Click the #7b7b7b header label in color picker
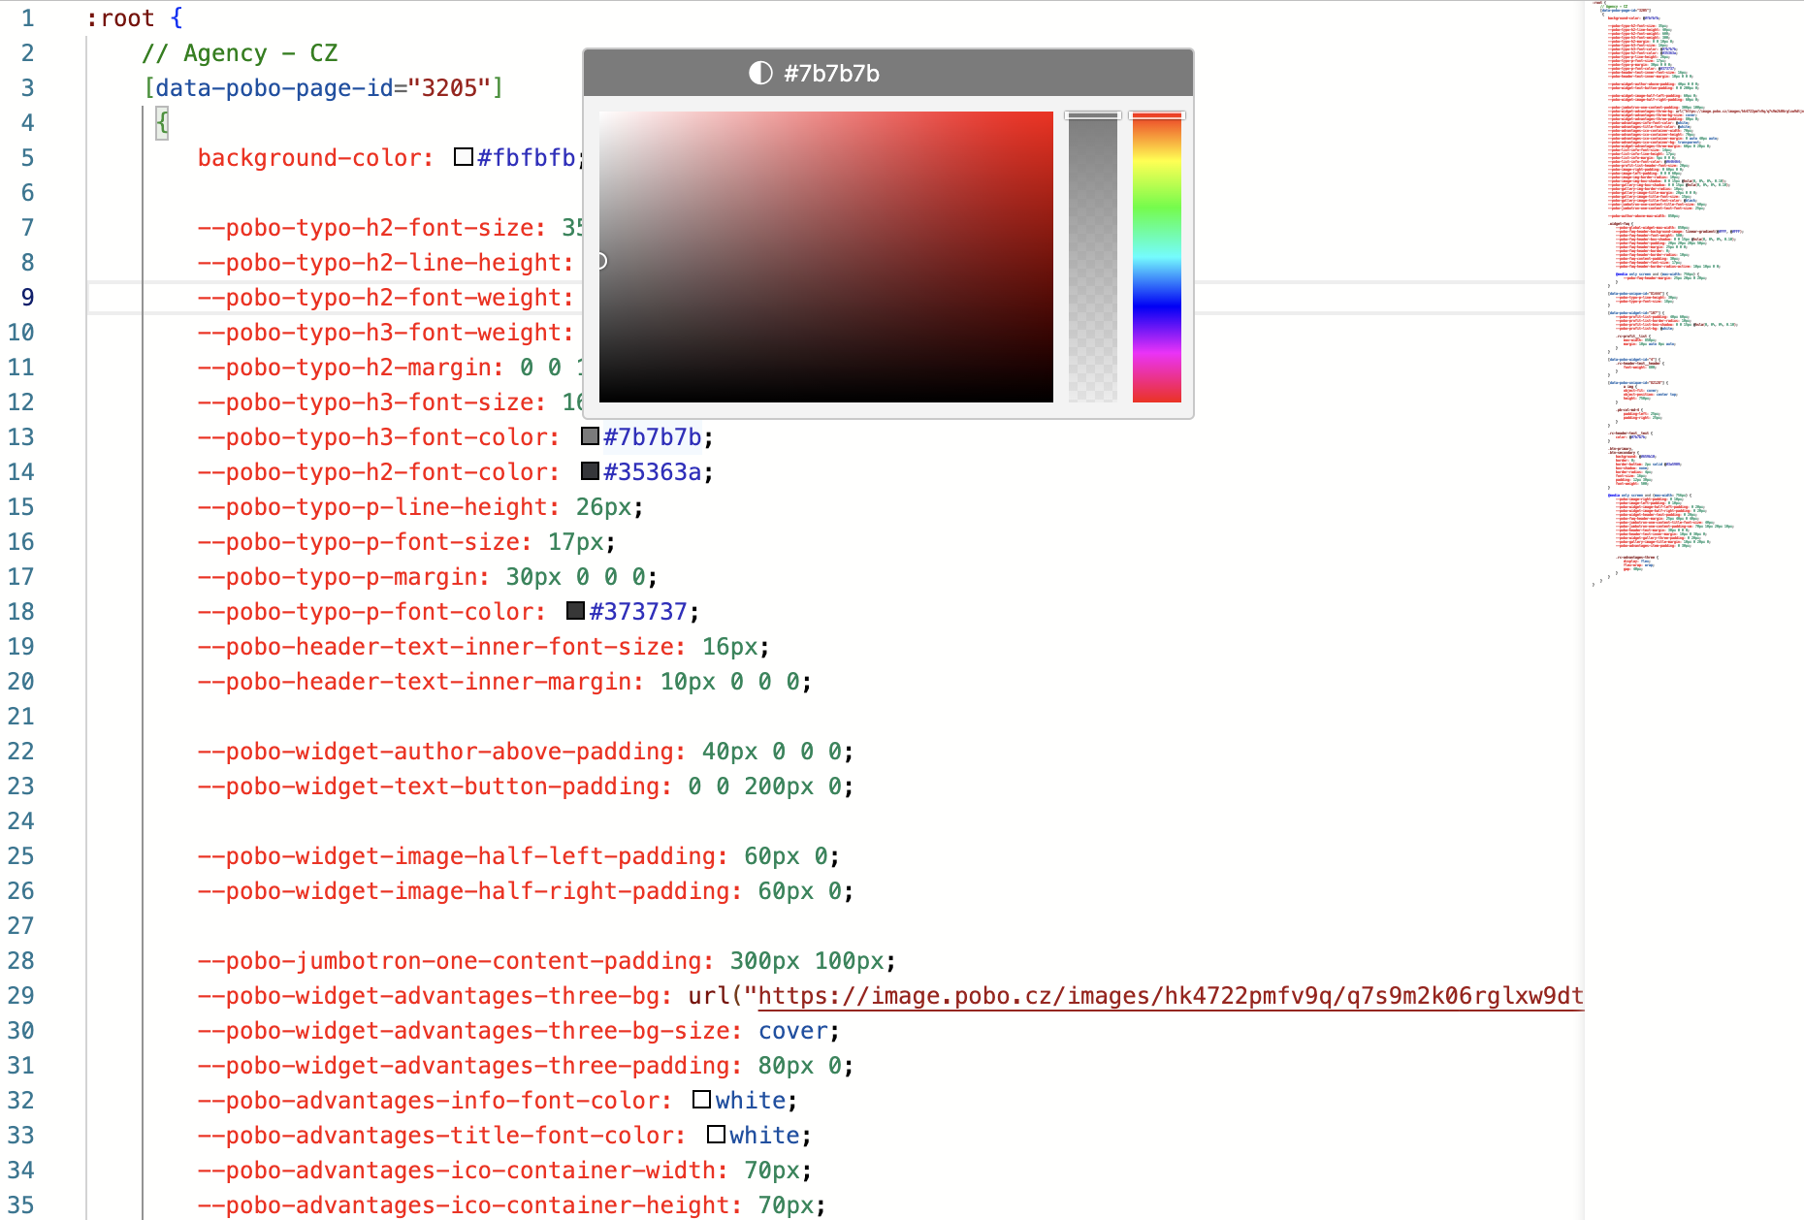This screenshot has width=1804, height=1220. [831, 74]
